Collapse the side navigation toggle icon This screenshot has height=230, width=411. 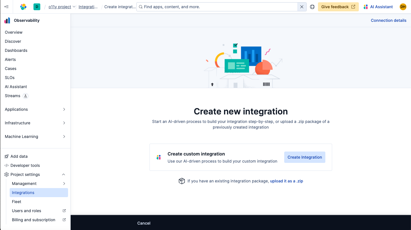(x=7, y=7)
